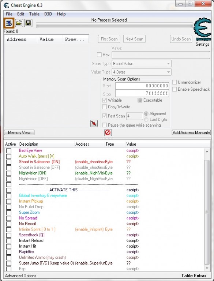The width and height of the screenshot is (214, 281).
Task: Activate the Rapidfire checkbox
Action: (9, 252)
